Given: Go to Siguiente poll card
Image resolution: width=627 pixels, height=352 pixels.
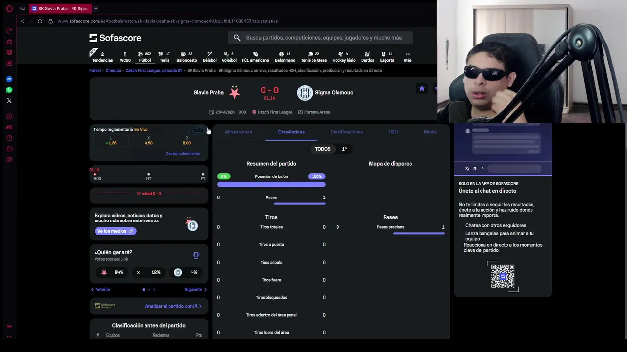Looking at the screenshot, I should (x=195, y=289).
